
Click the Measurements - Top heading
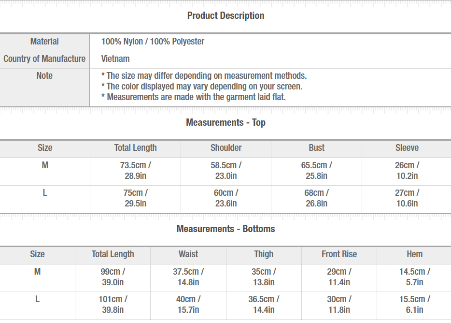click(x=225, y=122)
